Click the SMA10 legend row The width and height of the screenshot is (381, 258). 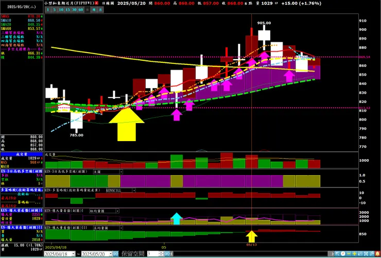point(22,21)
